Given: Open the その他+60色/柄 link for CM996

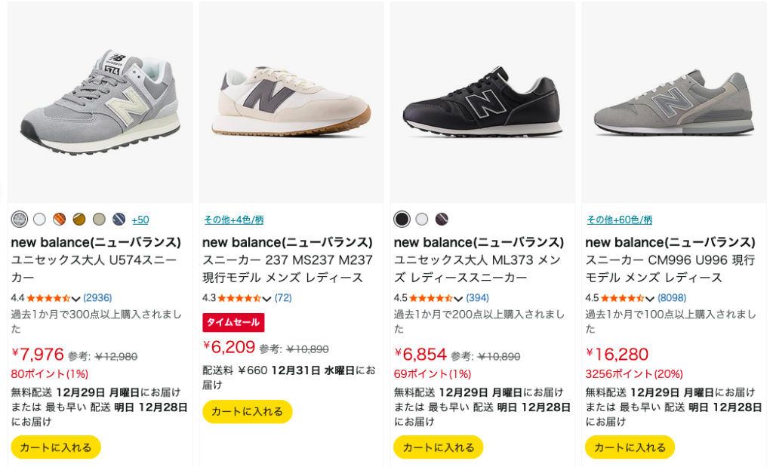Looking at the screenshot, I should pos(619,220).
